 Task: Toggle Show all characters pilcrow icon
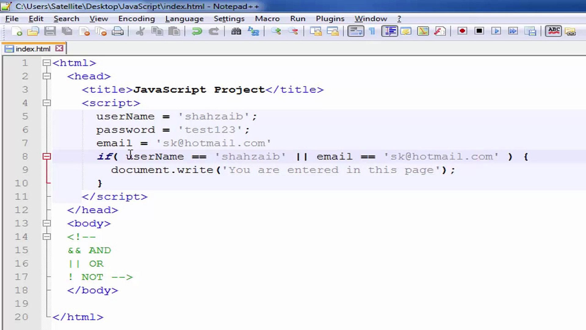372,31
